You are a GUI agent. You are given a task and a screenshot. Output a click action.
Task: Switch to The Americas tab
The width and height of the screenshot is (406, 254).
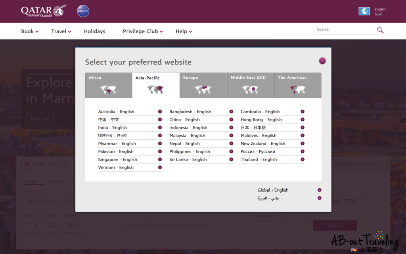point(298,85)
